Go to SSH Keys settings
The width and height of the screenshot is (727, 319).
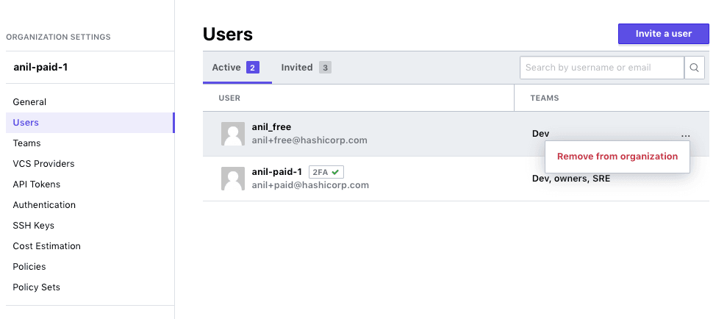[x=34, y=226]
